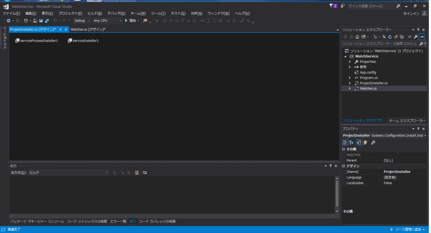
Task: Toggle Word Wrap in Output panel
Action: click(145, 172)
